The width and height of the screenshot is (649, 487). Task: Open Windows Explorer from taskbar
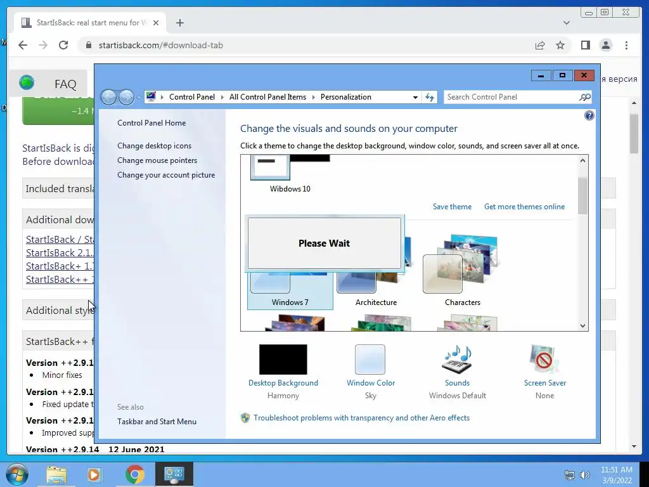click(56, 475)
